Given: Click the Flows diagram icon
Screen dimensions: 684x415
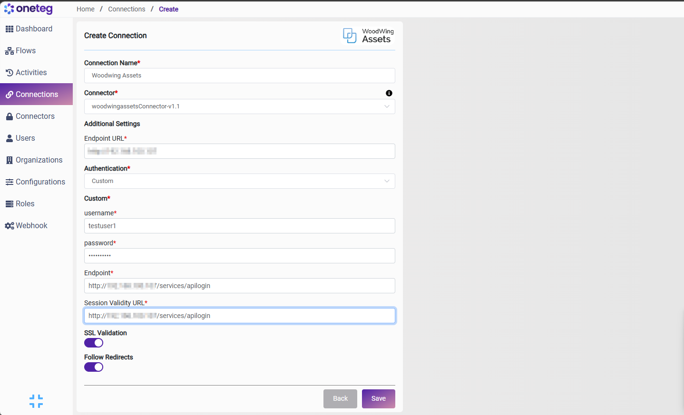Looking at the screenshot, I should coord(10,51).
